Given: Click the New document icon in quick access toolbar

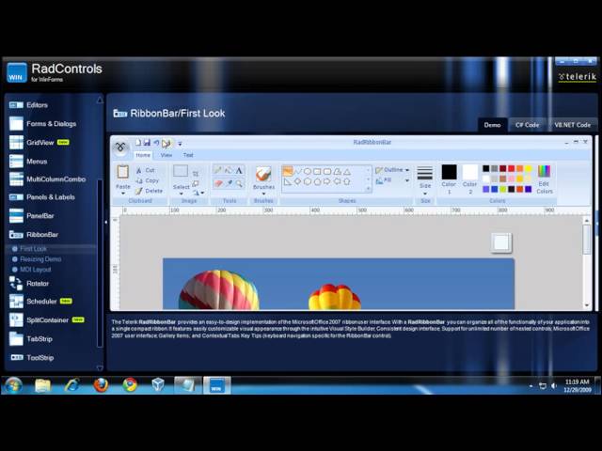Looking at the screenshot, I should pyautogui.click(x=138, y=143).
